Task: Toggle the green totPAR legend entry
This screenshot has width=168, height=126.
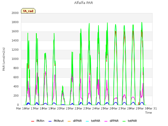Action: (x=130, y=121)
